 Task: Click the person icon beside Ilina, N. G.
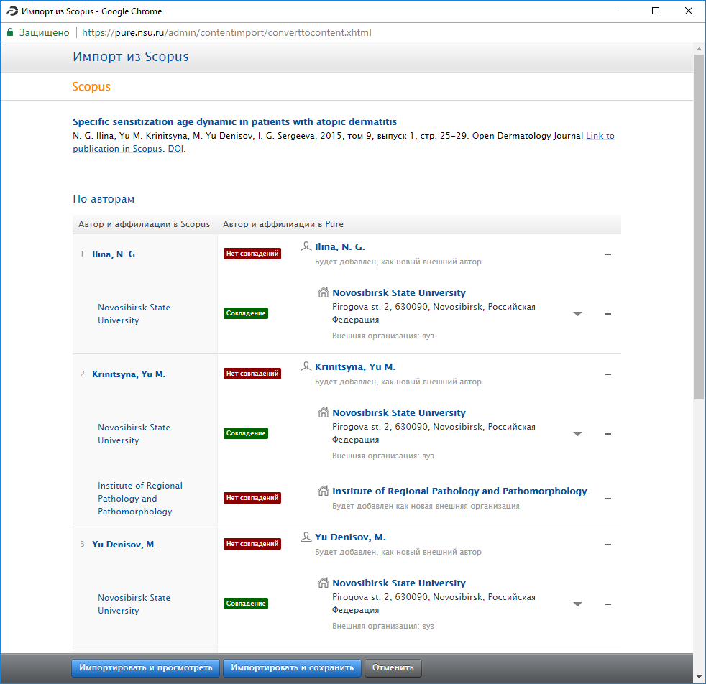pyautogui.click(x=306, y=246)
